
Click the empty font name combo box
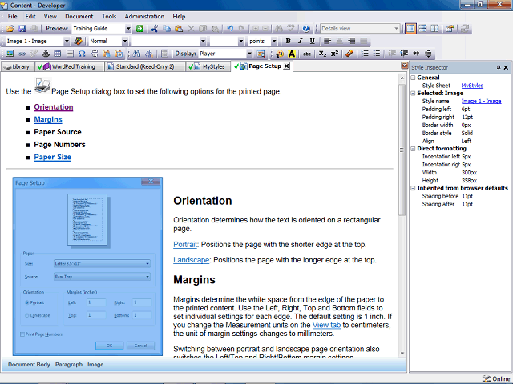[169, 41]
